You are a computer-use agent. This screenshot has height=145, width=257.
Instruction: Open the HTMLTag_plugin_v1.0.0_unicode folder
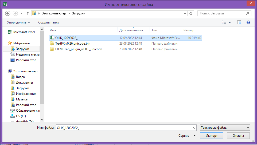coord(79,49)
